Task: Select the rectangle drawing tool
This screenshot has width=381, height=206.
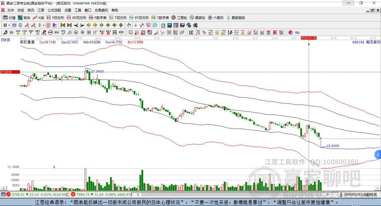Action: (x=131, y=33)
